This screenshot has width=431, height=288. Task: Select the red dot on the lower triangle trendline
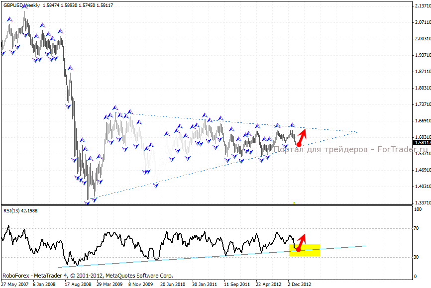coord(298,144)
